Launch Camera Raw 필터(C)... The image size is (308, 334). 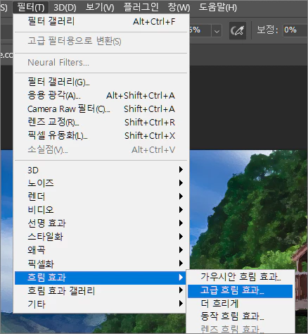tap(101, 109)
